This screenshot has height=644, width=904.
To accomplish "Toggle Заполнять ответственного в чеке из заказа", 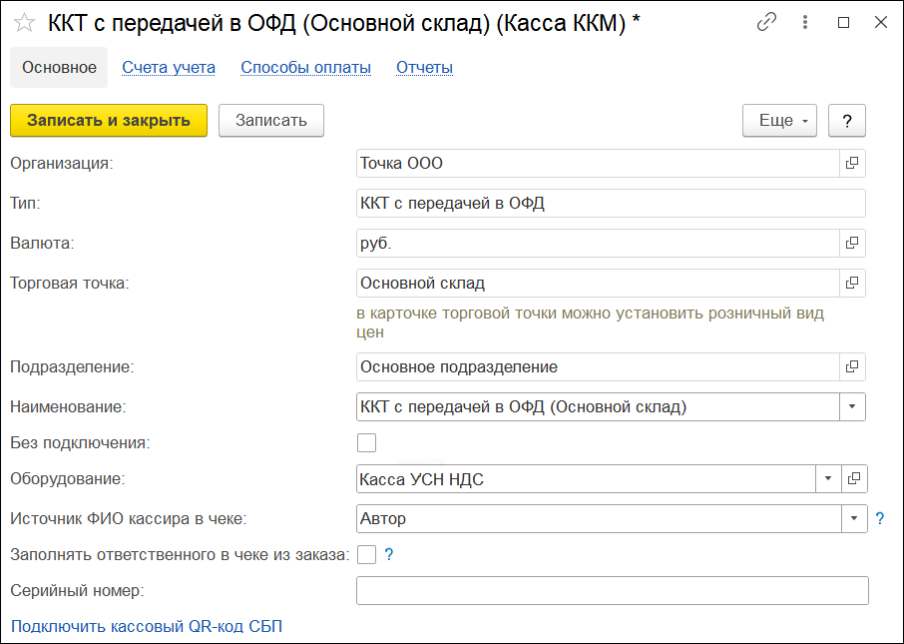I will (366, 554).
